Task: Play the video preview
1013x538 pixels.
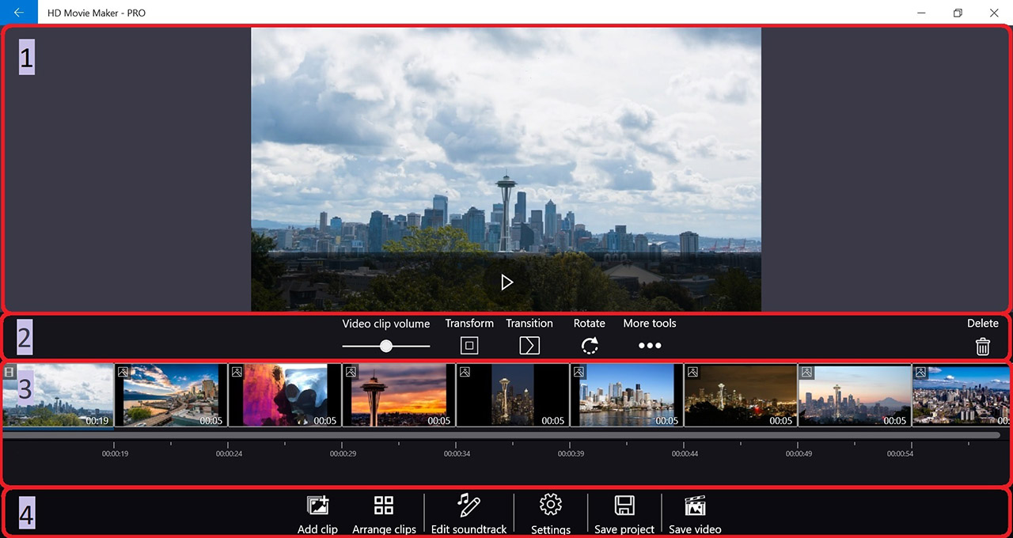Action: point(506,282)
